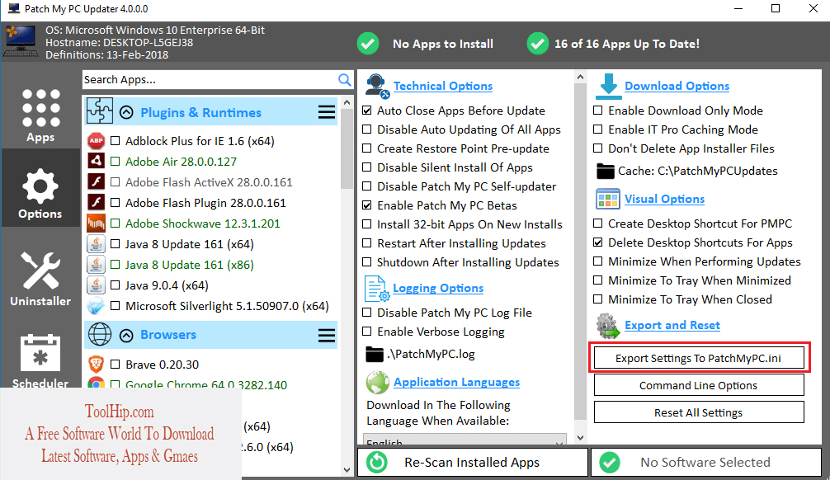830x480 pixels.
Task: Click the Adobe Flash ActiveX icon
Action: tap(96, 182)
